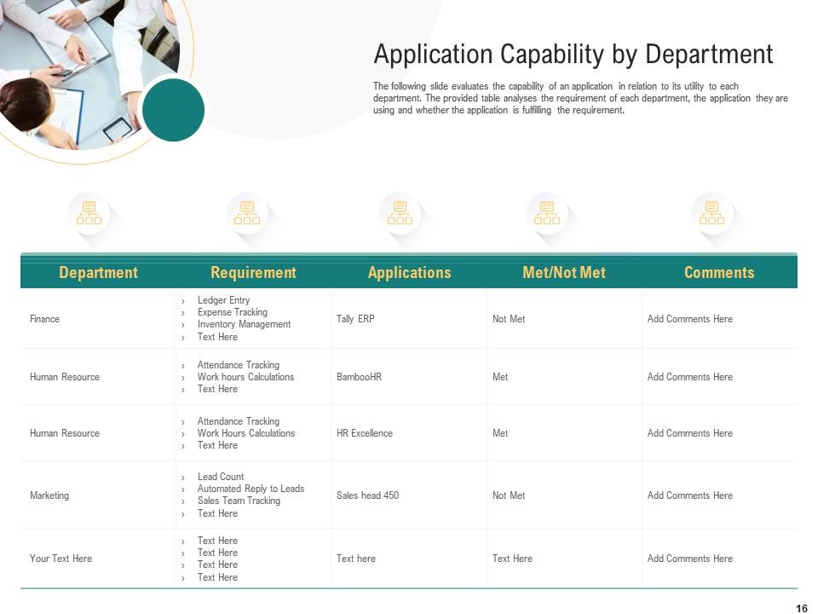Image resolution: width=818 pixels, height=614 pixels.
Task: Select the Department column header
Action: (99, 272)
